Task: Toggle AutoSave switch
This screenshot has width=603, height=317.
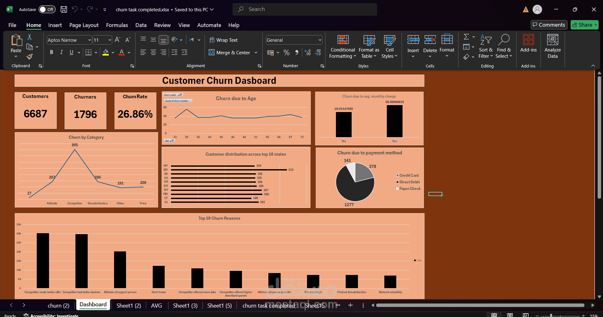Action: click(x=47, y=9)
